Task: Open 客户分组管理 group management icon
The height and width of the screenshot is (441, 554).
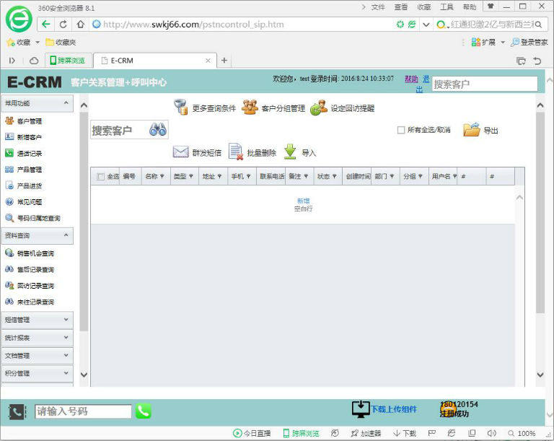Action: tap(250, 108)
